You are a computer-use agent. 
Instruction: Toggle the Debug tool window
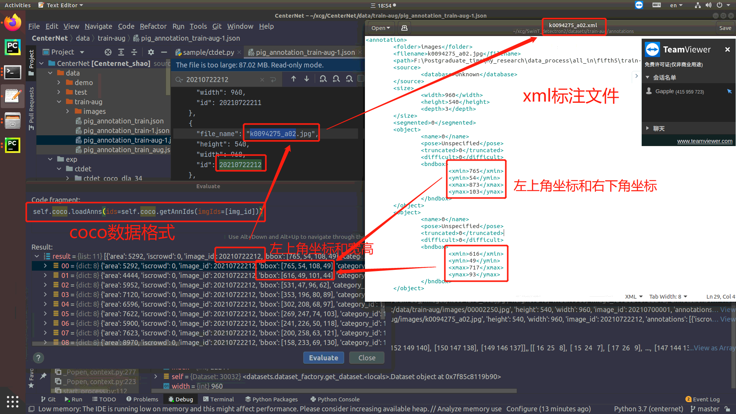click(181, 399)
